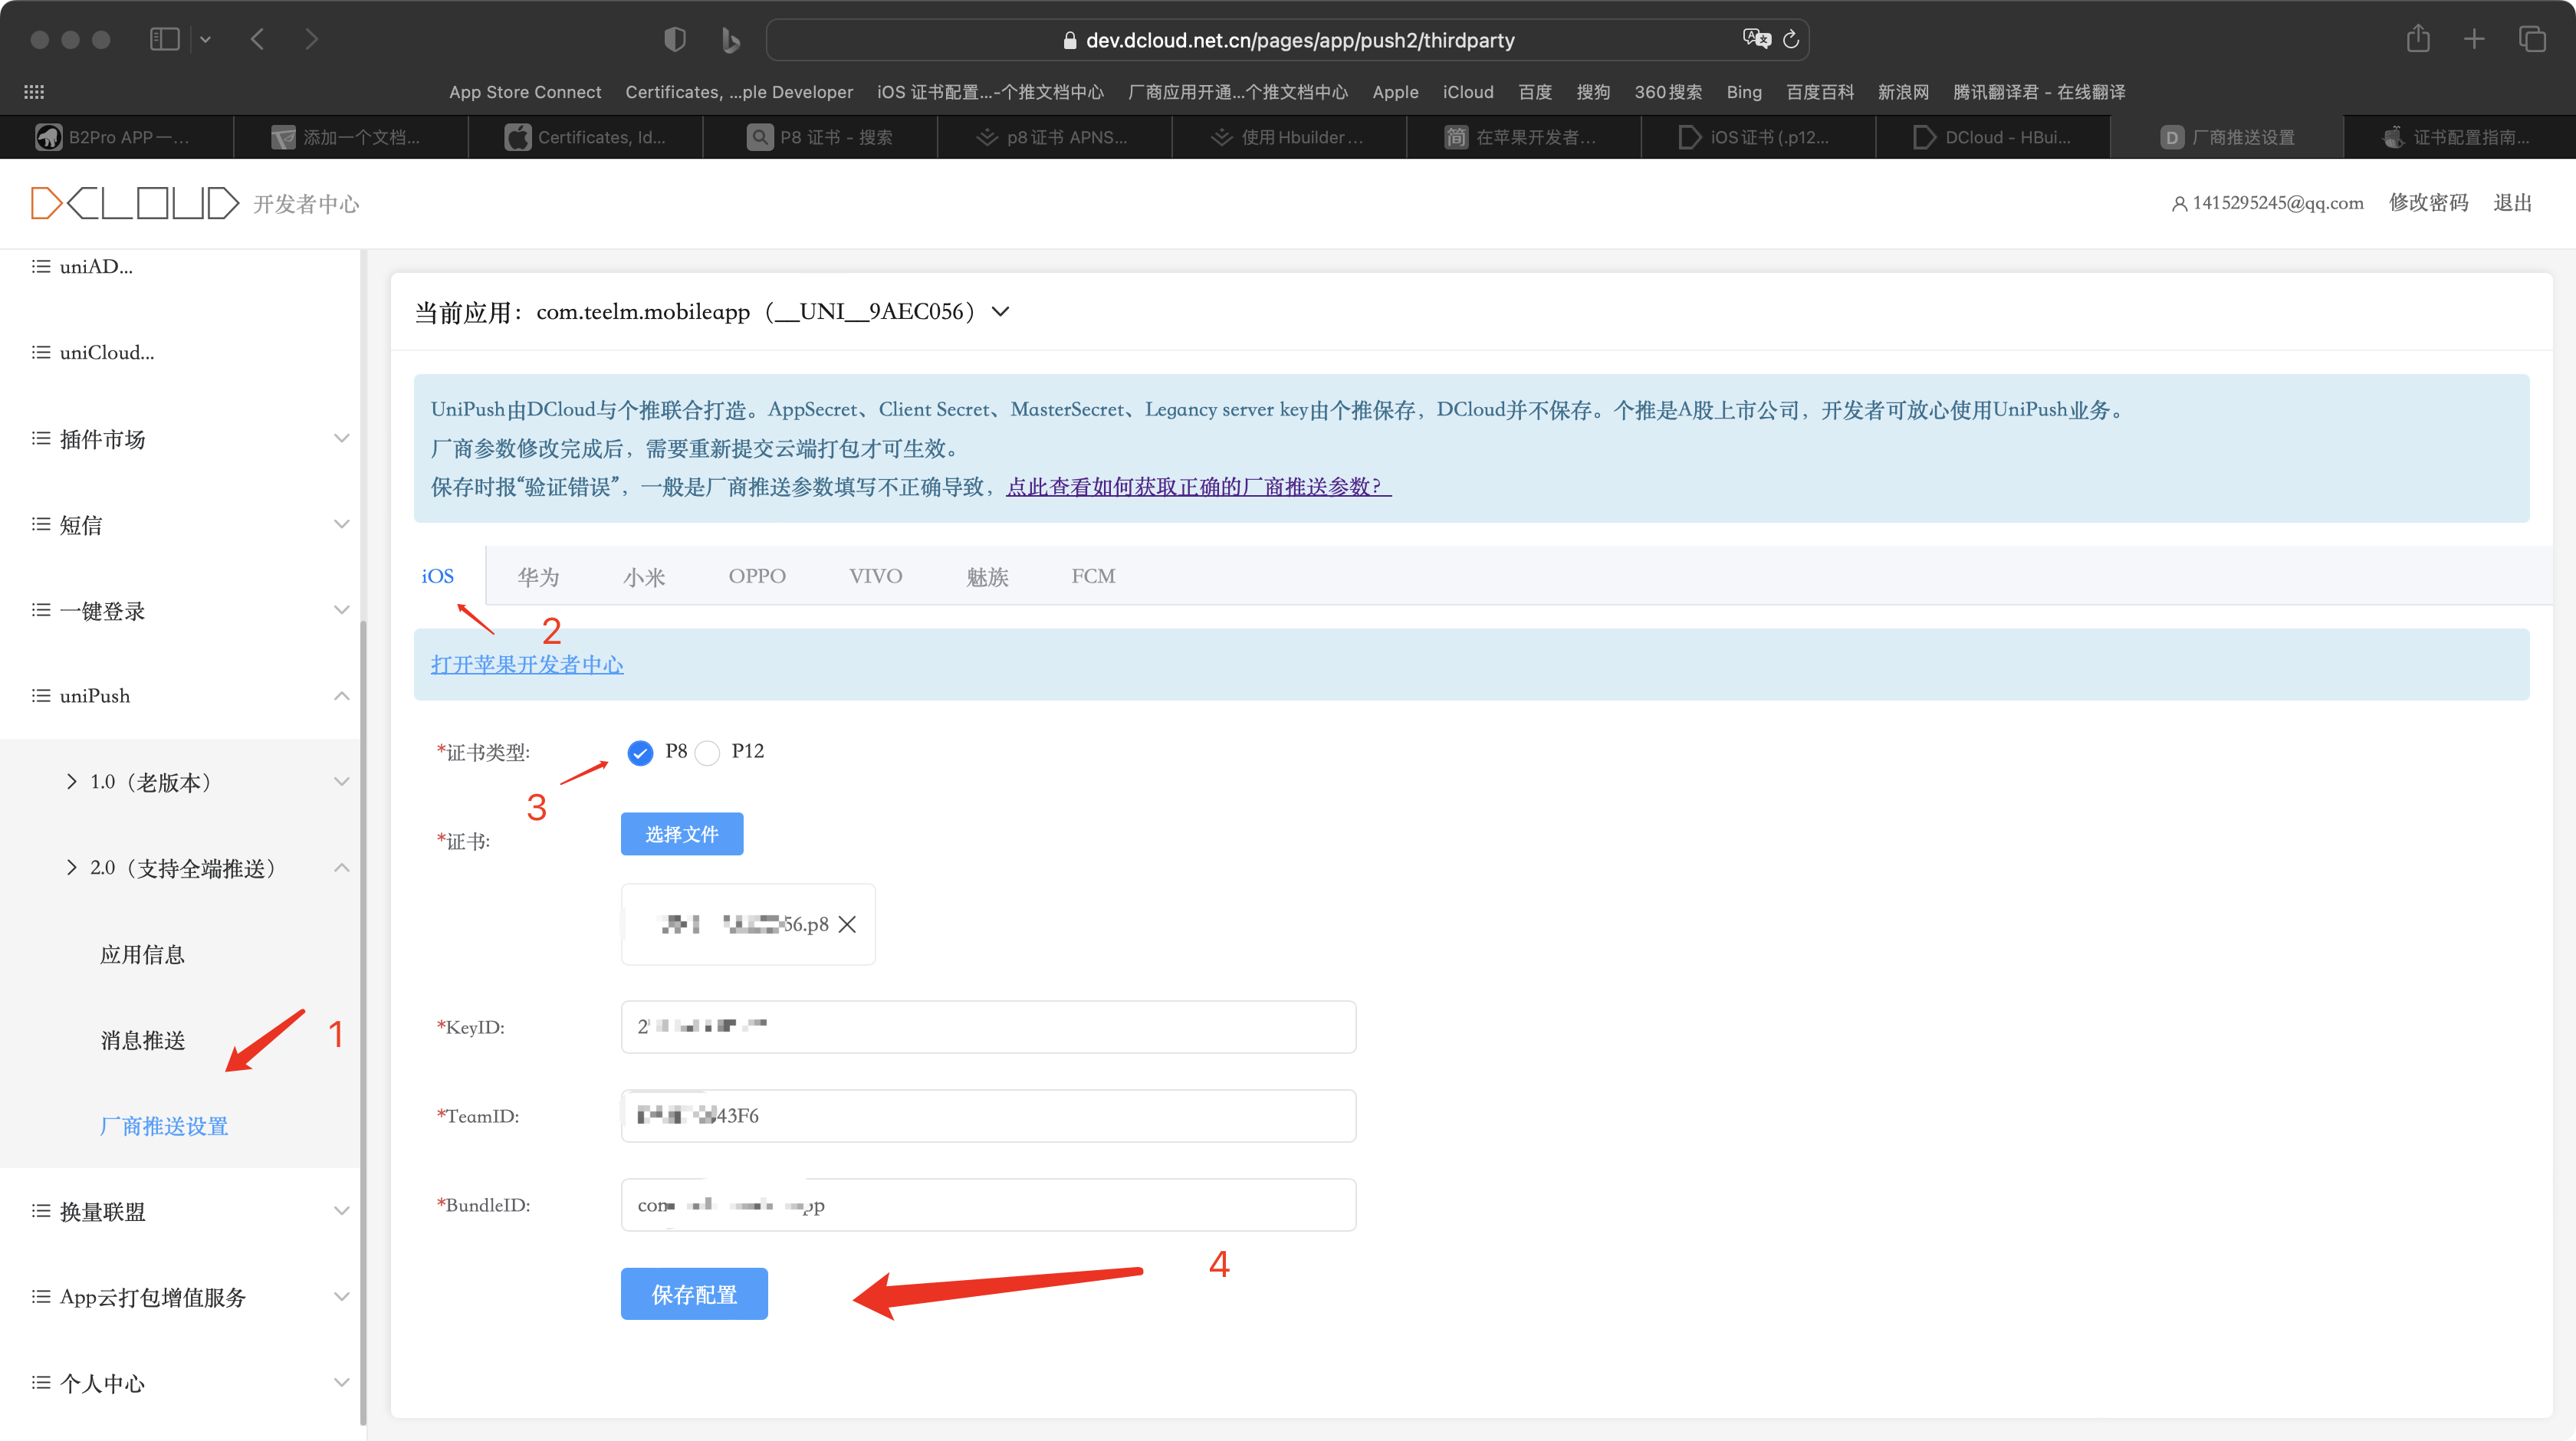Viewport: 2576px width, 1441px height.
Task: Click the list icon beside App云打包增值服务
Action: tap(41, 1297)
